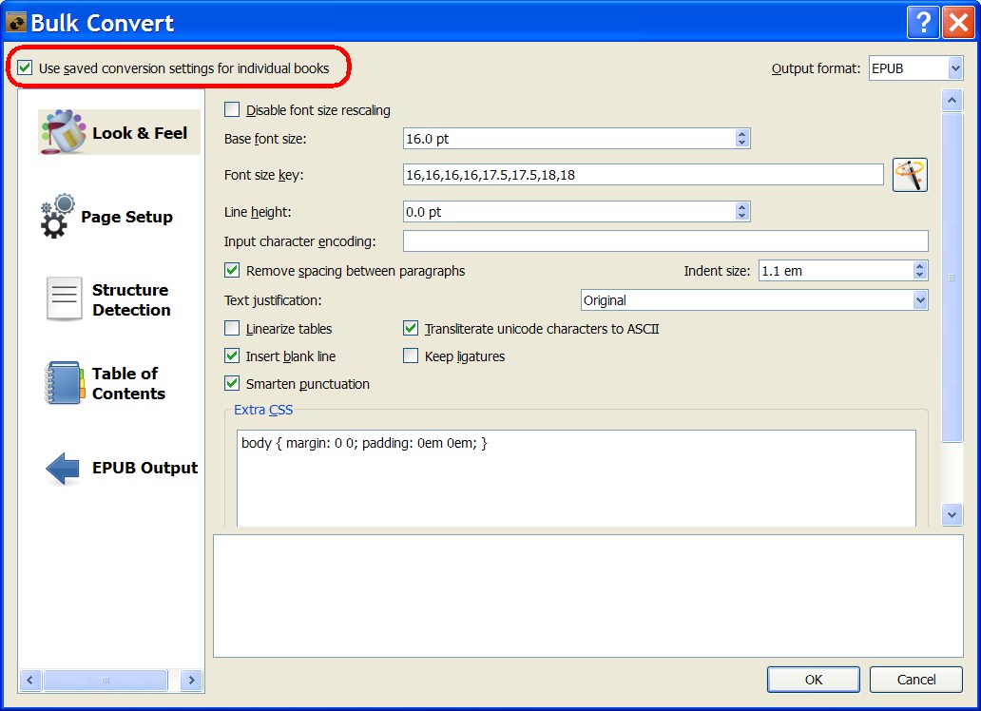Click the empty help description box
The width and height of the screenshot is (981, 711).
pos(588,596)
